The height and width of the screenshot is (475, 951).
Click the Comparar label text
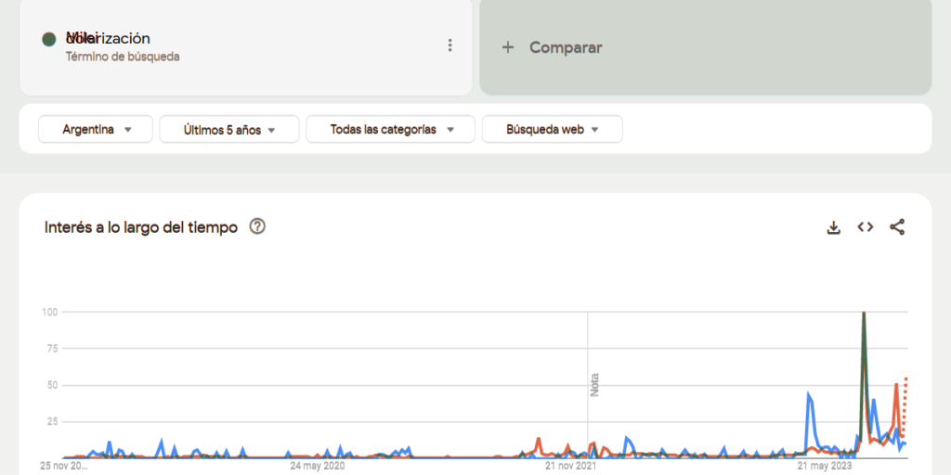[x=566, y=47]
